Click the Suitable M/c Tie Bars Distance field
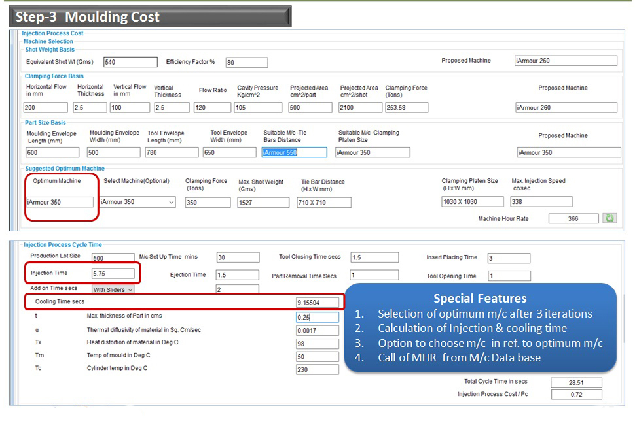Viewport: 637px width, 430px height. coord(294,152)
